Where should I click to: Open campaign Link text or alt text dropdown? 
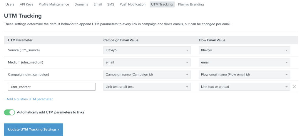pos(147,87)
